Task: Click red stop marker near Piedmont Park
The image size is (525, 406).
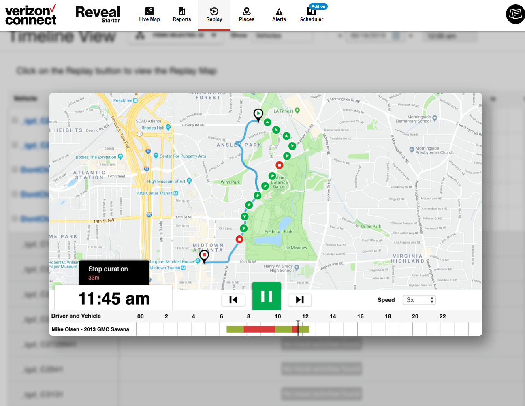Action: (239, 239)
